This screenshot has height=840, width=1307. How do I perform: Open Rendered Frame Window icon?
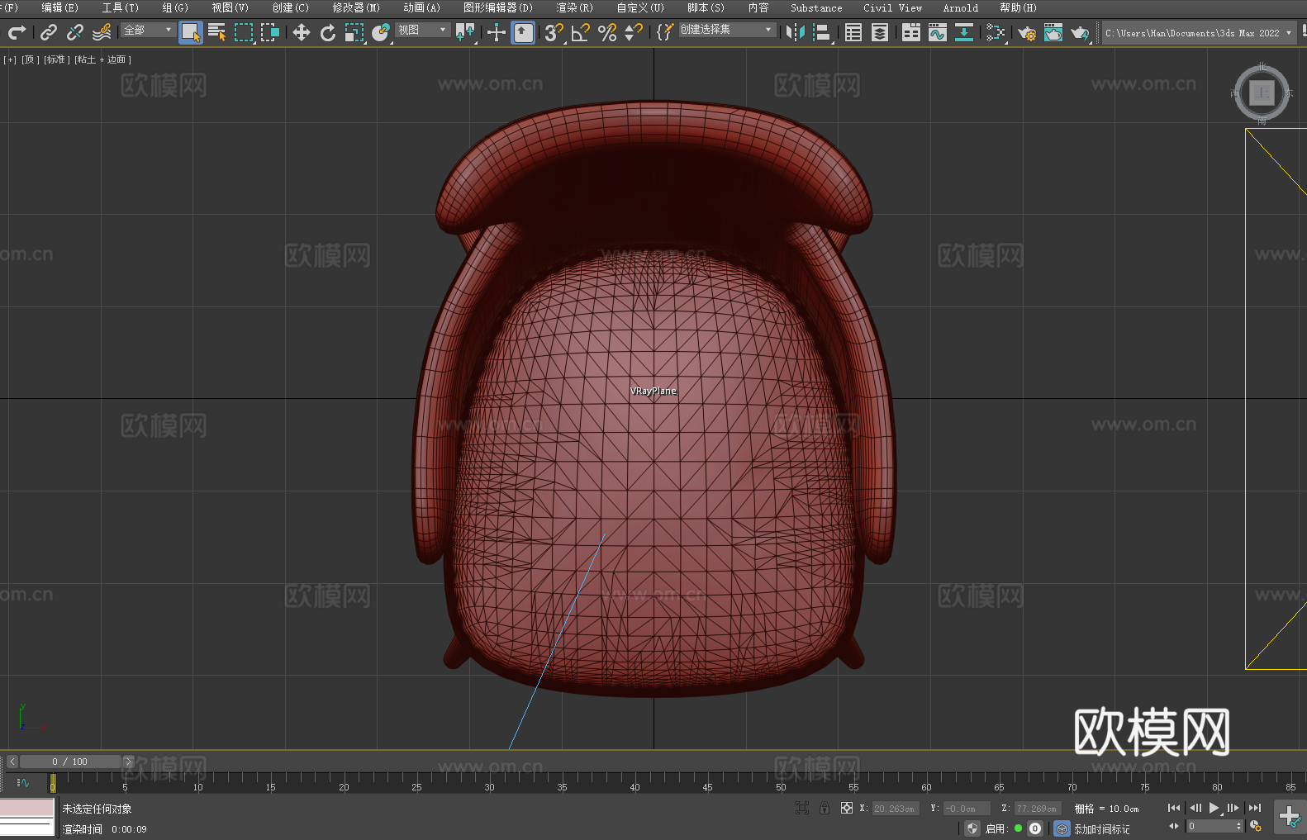[x=1053, y=32]
